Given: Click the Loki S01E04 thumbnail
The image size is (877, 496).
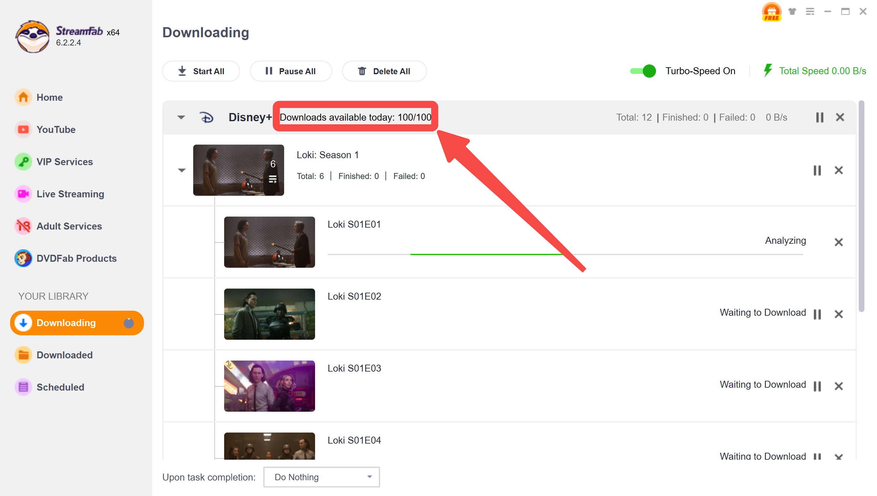Looking at the screenshot, I should (x=269, y=445).
